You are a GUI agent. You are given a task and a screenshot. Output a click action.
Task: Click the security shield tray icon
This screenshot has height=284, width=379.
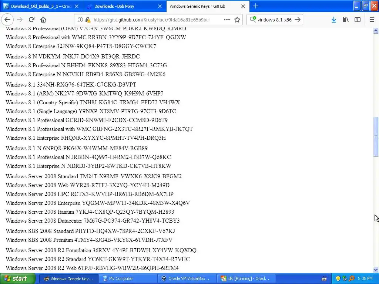[x=338, y=279]
